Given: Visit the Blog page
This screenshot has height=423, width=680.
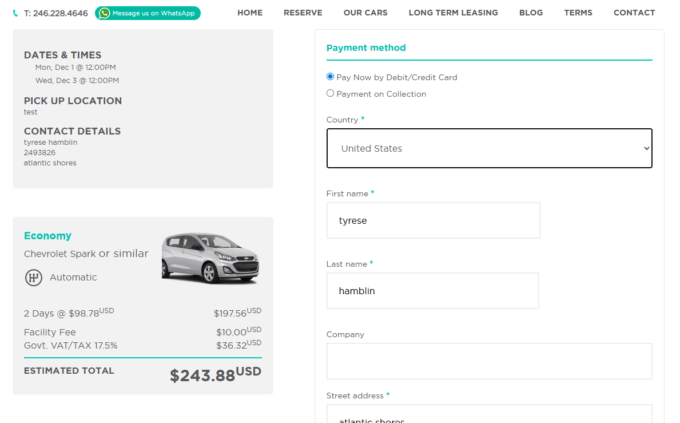Looking at the screenshot, I should click(x=531, y=13).
